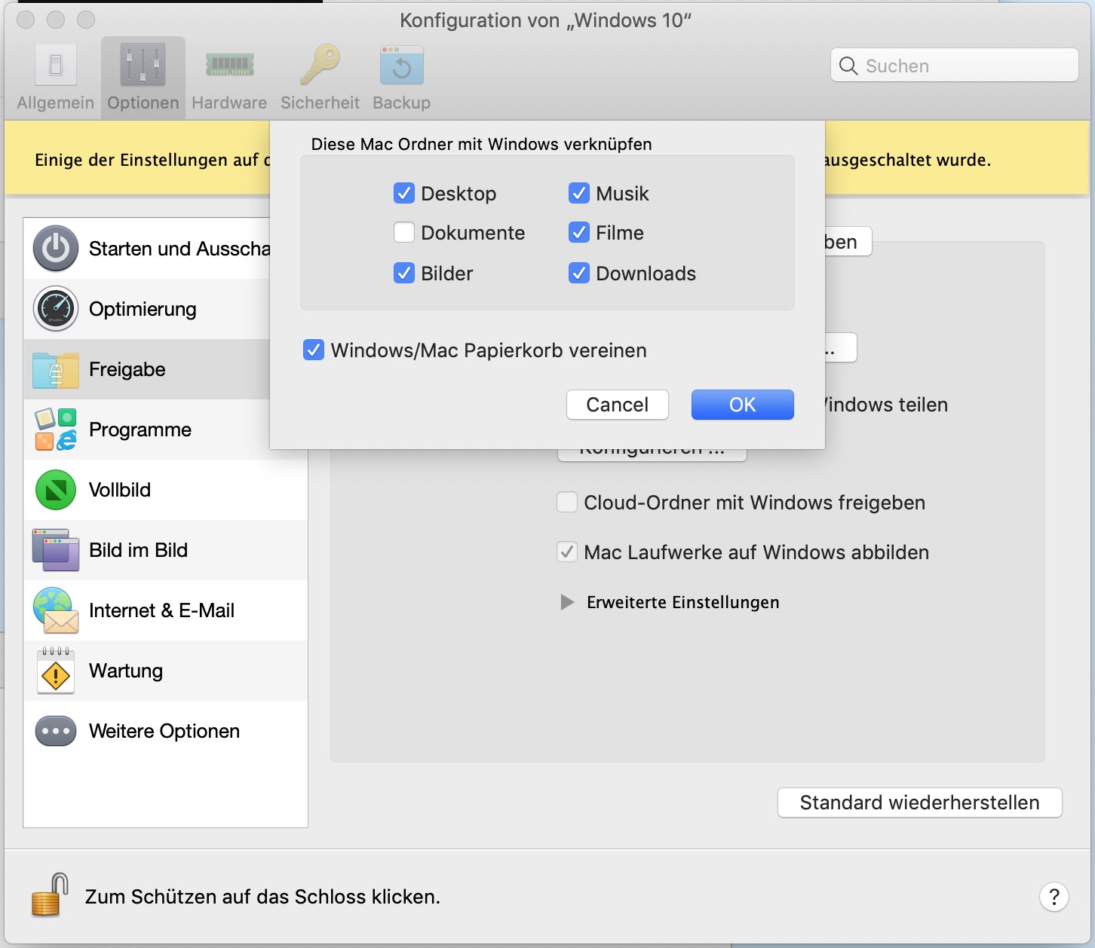The image size is (1095, 948).
Task: Open the Sicherheit key icon
Action: (320, 65)
